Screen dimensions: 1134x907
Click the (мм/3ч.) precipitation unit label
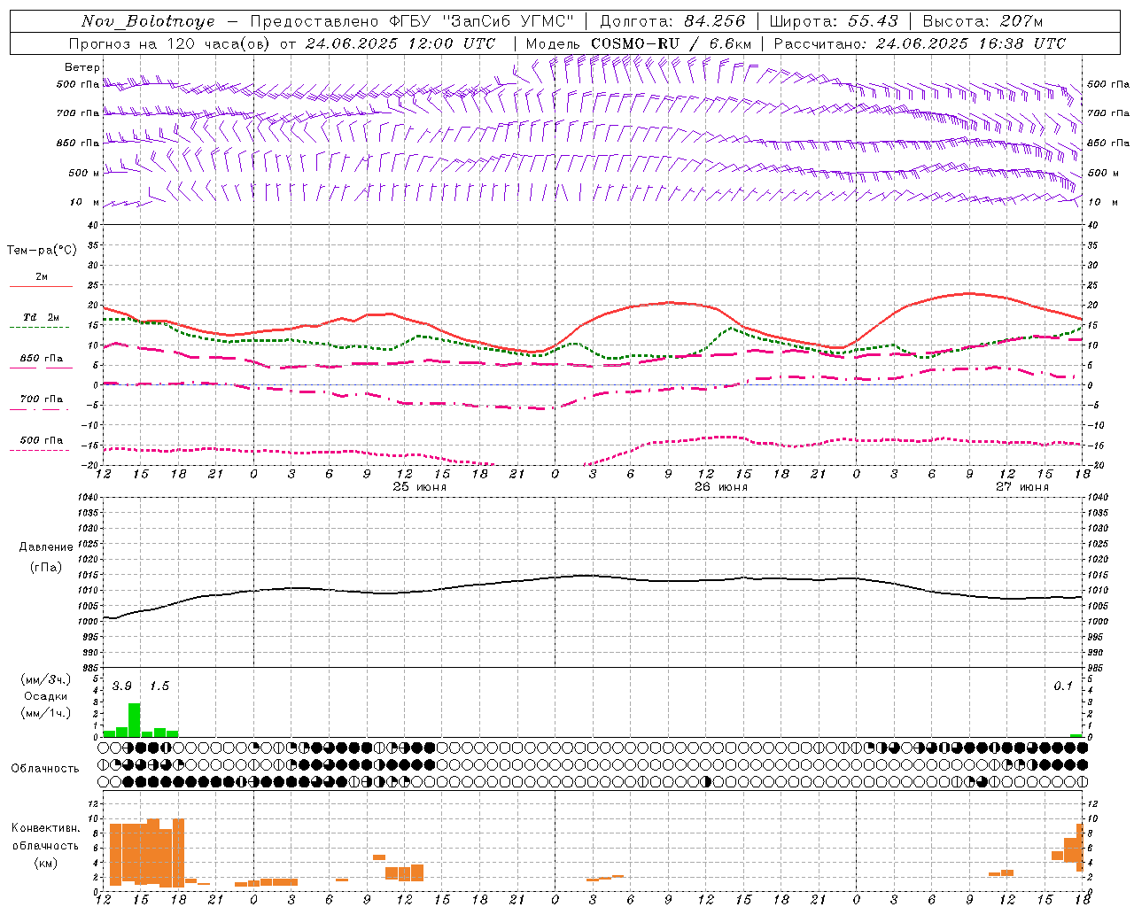click(x=46, y=679)
